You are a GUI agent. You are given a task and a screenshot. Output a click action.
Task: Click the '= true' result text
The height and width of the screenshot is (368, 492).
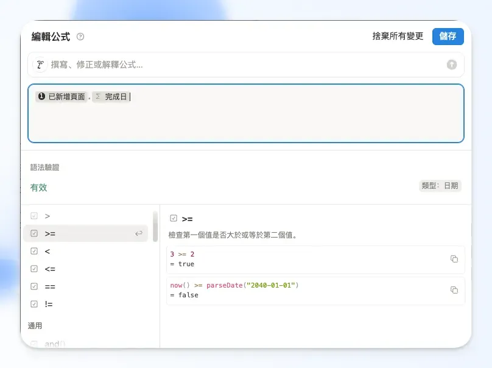coord(182,264)
